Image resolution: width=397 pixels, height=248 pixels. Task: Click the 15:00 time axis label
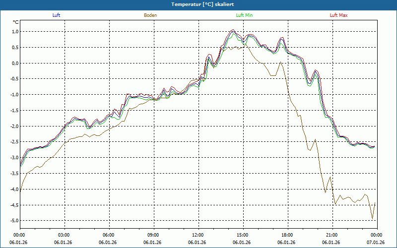(x=243, y=235)
